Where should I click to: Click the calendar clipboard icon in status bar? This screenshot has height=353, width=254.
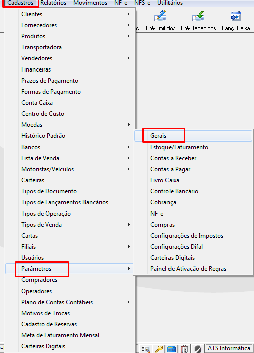tap(184, 349)
